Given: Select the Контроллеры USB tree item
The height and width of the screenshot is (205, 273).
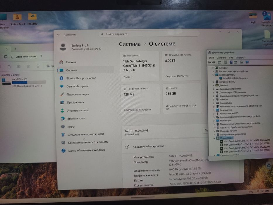Looking at the screenshot, I should 229,113.
